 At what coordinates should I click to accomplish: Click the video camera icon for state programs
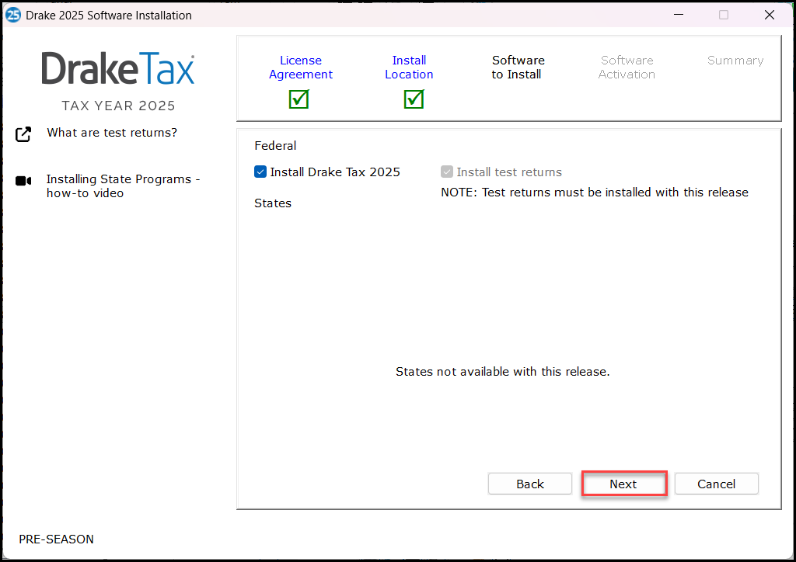click(x=23, y=180)
